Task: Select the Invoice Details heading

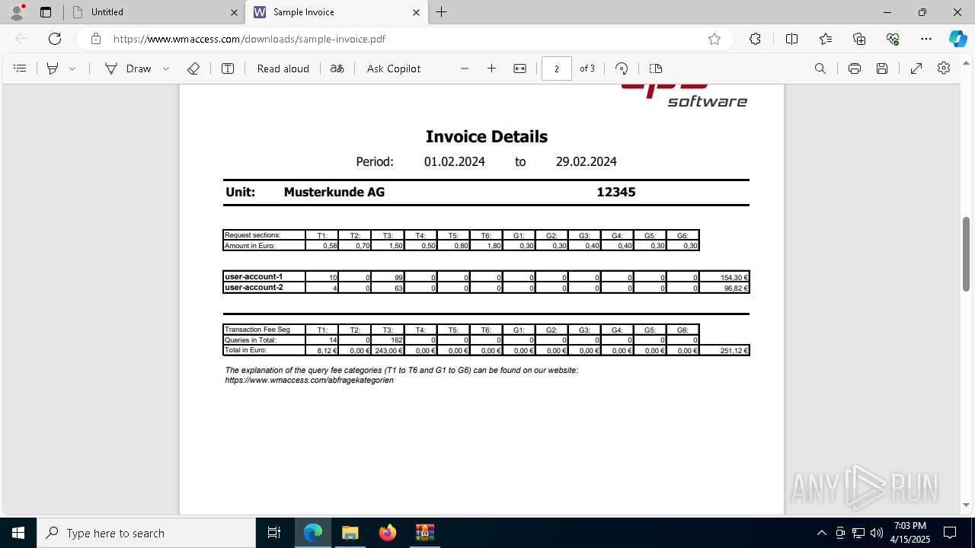Action: click(x=487, y=137)
